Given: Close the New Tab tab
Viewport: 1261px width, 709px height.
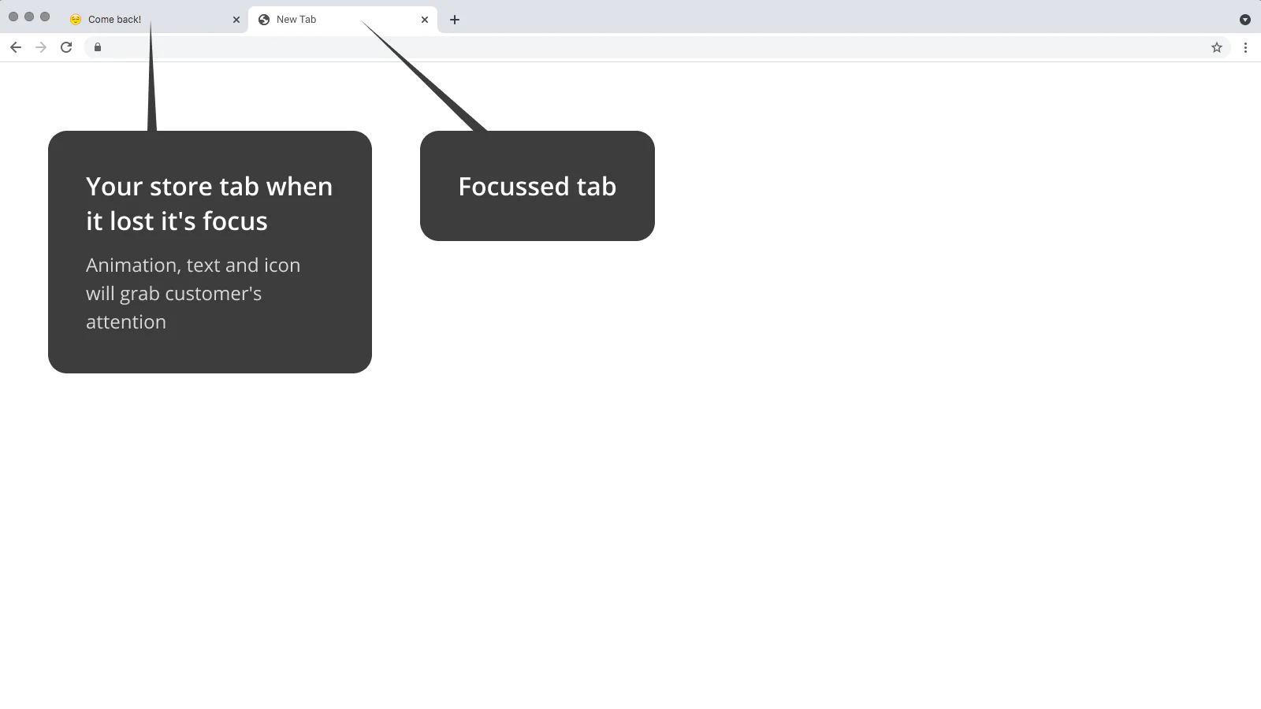Looking at the screenshot, I should [425, 20].
